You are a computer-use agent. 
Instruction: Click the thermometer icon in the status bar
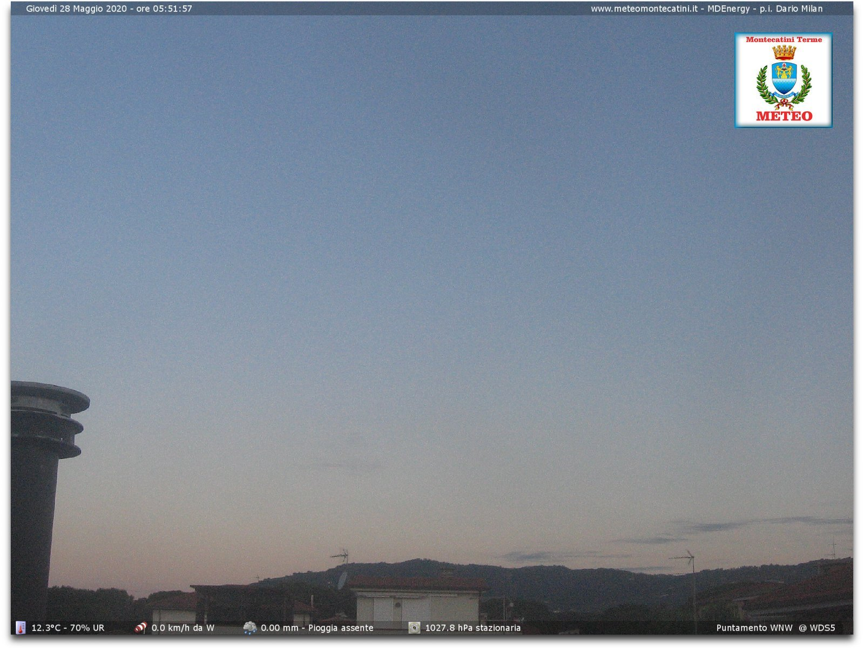coord(21,627)
